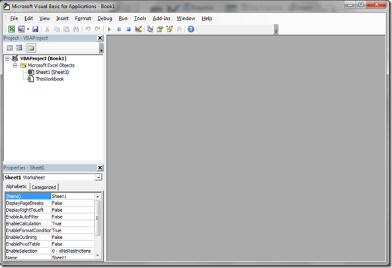
Task: Open Object Browser toolbar icon
Action: 169,29
